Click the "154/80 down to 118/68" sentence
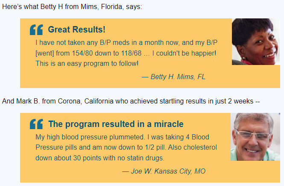Viewport: 284px width, 186px height. pyautogui.click(x=107, y=53)
